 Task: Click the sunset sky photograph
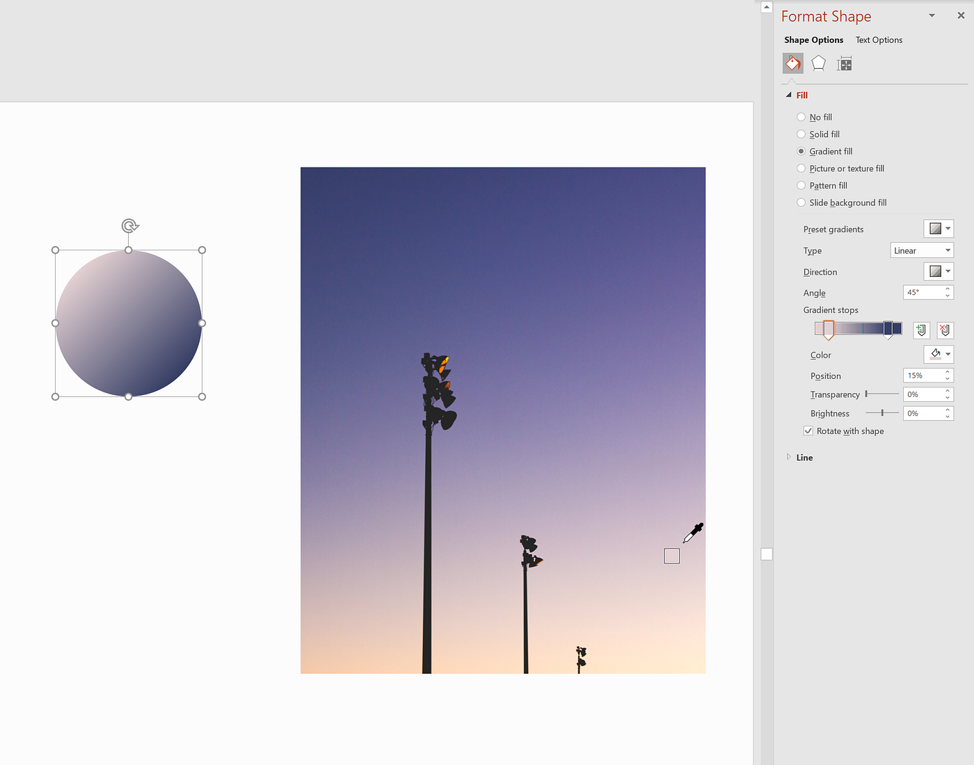[x=503, y=420]
